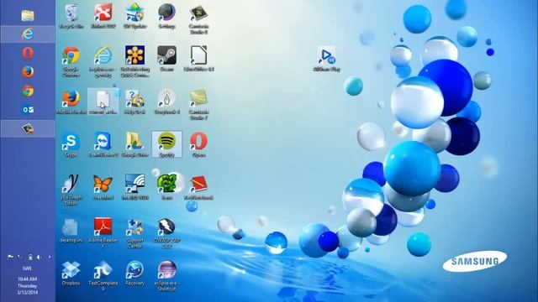Launch the Intel WiDi wireless display shortcut
538x302 pixels.
[x=134, y=187]
